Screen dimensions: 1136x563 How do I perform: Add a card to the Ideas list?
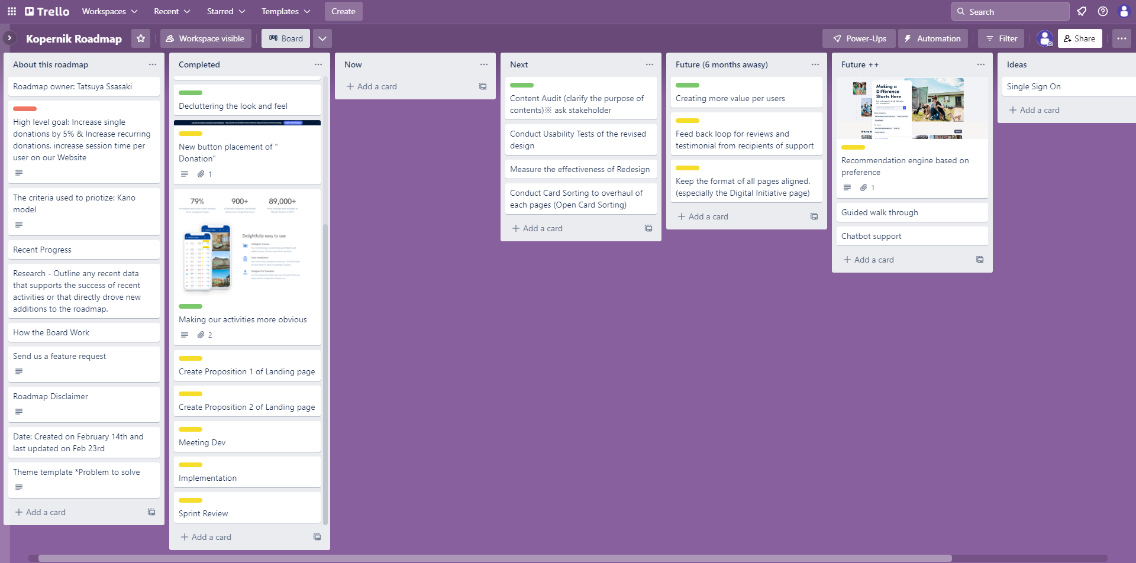pos(1034,109)
